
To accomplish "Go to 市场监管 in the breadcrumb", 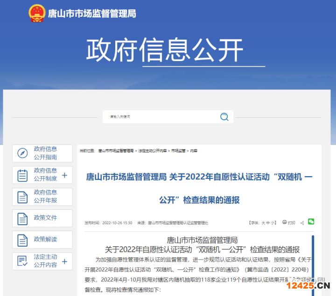I will (178, 151).
